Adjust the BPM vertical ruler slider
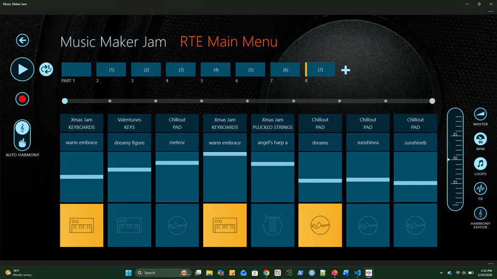Image resolution: width=497 pixels, height=279 pixels. point(455,159)
